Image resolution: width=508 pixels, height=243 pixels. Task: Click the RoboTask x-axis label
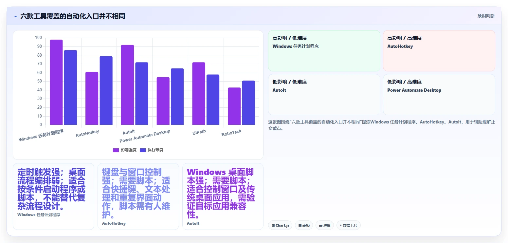231,133
